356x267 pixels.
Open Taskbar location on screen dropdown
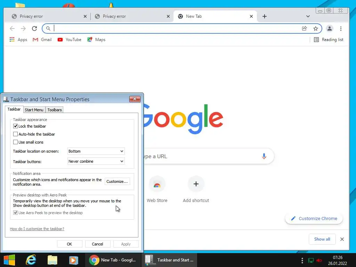click(x=96, y=151)
